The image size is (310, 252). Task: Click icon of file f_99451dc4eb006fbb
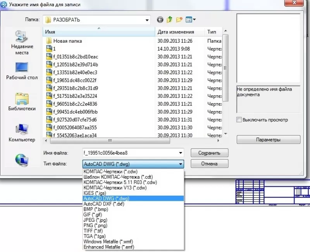pos(49,112)
